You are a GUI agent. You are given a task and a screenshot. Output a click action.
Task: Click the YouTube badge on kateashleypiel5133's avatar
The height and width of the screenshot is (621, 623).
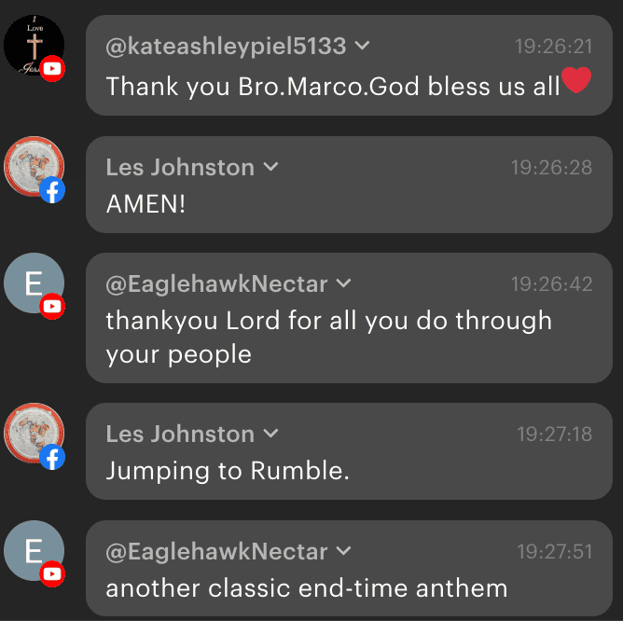coord(53,68)
